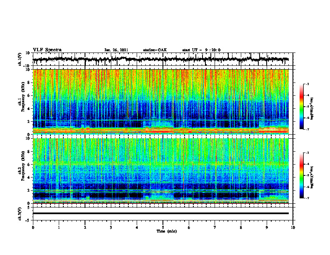Click the "3" tick on time axis
Image resolution: width=330 pixels, height=255 pixels.
pos(111,227)
